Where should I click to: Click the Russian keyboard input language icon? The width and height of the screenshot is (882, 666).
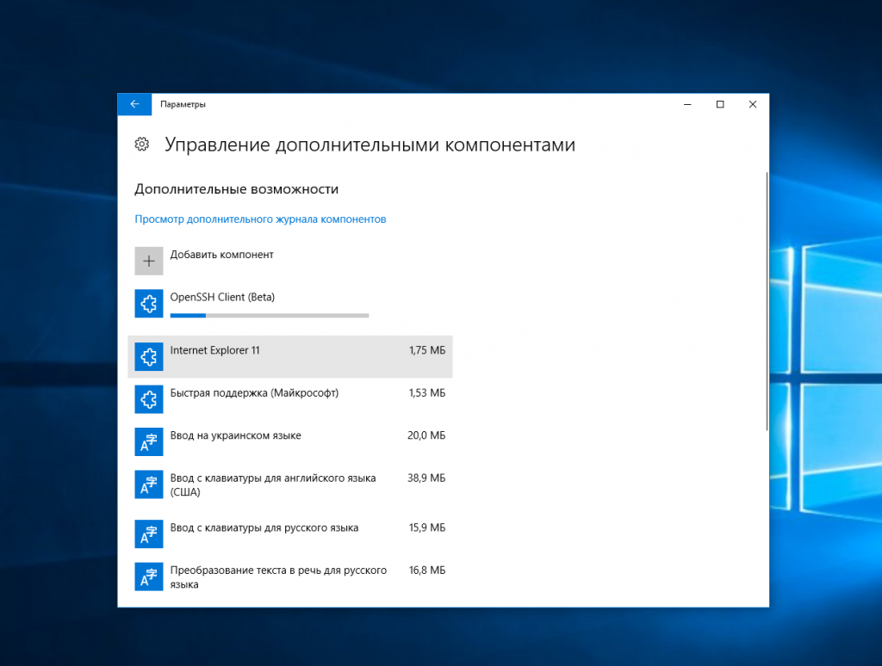coord(149,533)
